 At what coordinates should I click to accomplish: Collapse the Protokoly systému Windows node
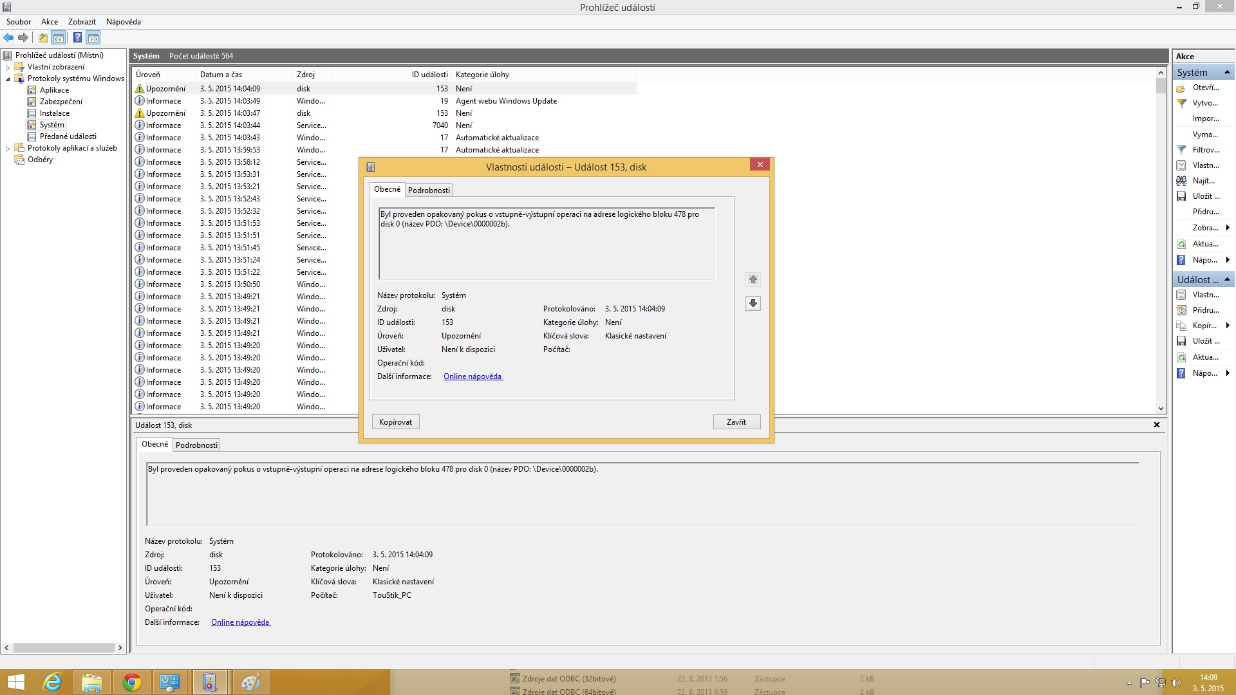click(x=8, y=79)
